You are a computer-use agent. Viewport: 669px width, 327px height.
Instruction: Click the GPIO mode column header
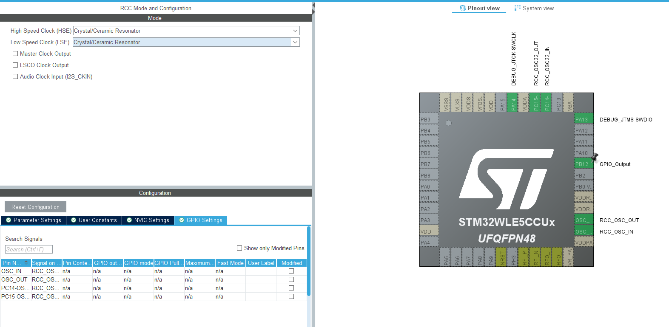tap(138, 263)
